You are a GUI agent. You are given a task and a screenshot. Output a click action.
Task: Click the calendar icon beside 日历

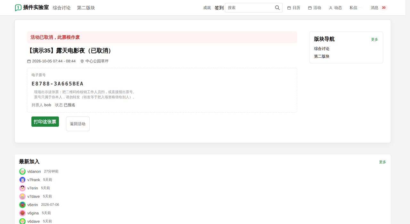[289, 8]
